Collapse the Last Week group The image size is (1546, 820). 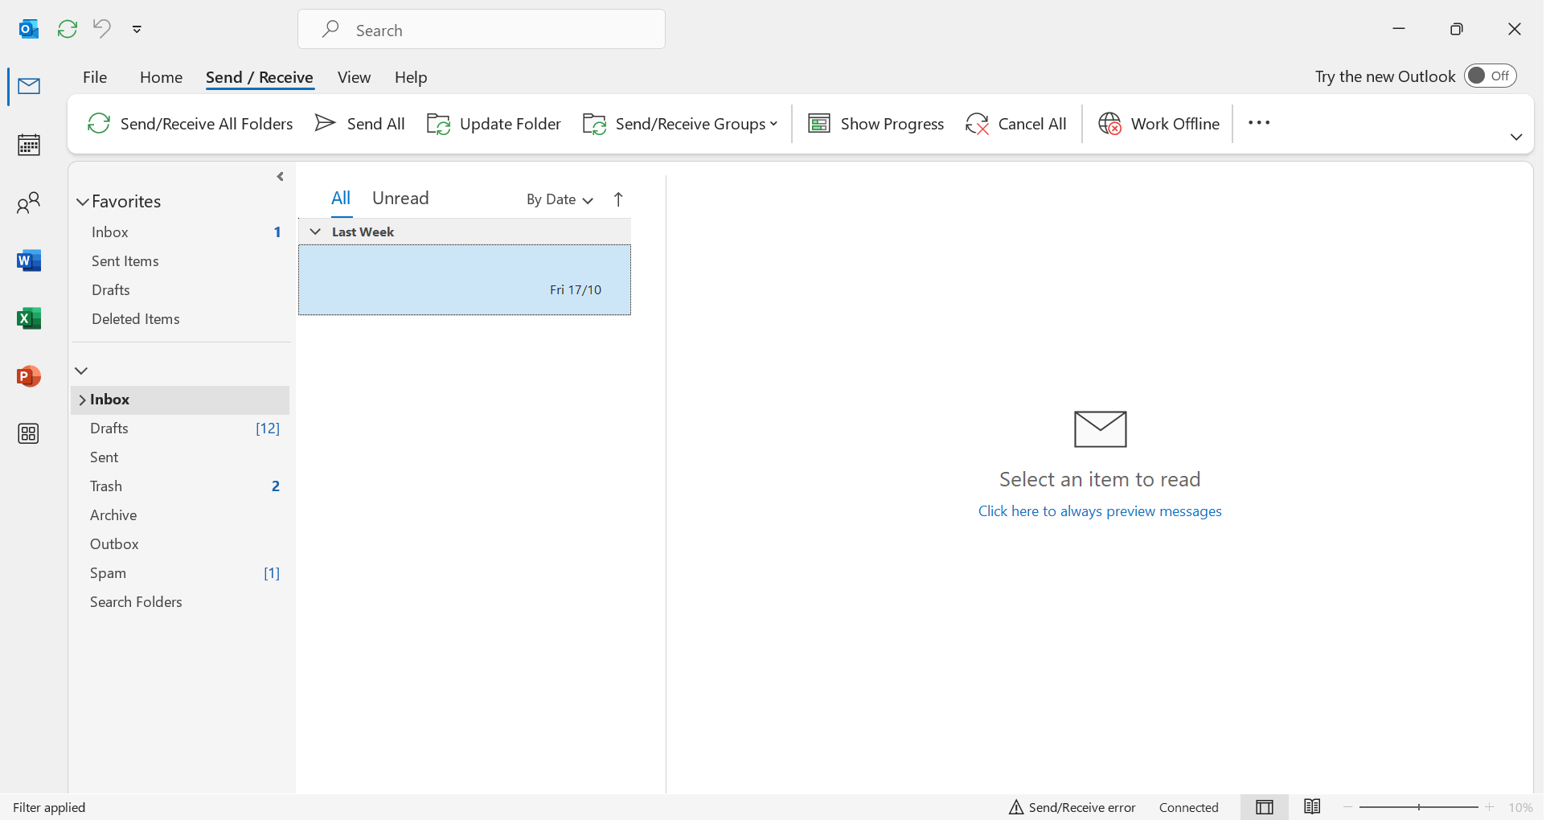315,232
